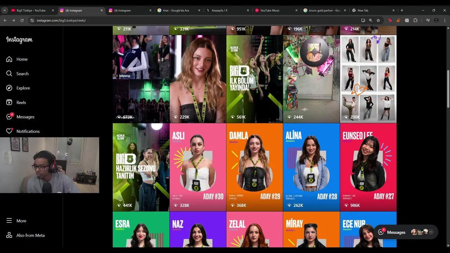Viewport: 450px width, 253px height.
Task: Open the ESRA candidate reel
Action: (141, 229)
